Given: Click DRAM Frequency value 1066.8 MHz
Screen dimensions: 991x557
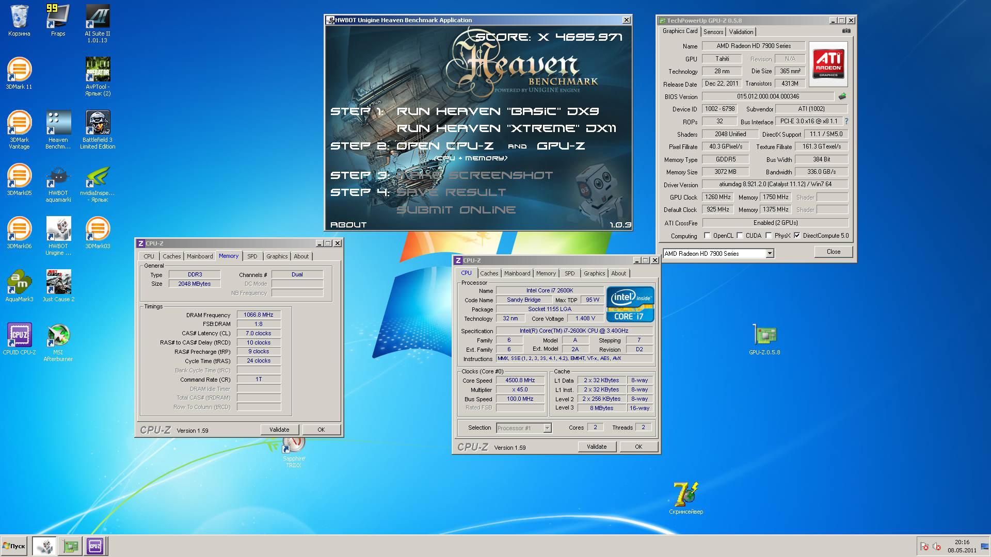Looking at the screenshot, I should coord(259,315).
